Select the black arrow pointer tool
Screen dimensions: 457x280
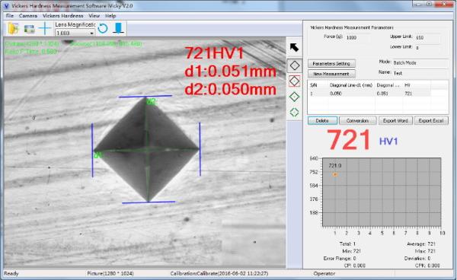[294, 47]
